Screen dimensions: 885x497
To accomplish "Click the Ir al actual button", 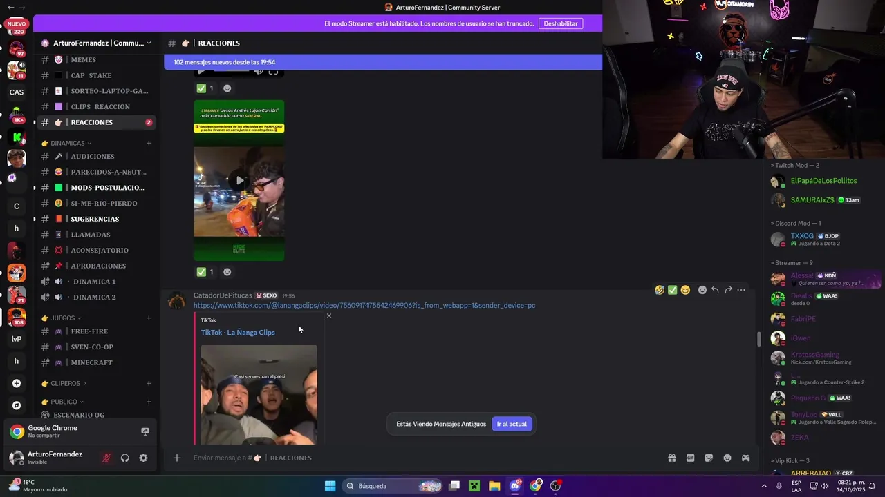I will pyautogui.click(x=512, y=424).
